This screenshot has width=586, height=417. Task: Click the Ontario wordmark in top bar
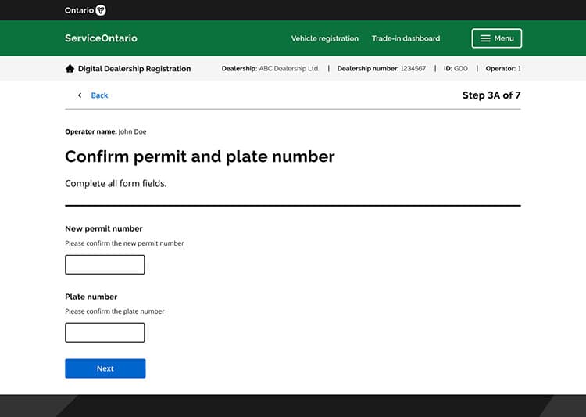(79, 10)
